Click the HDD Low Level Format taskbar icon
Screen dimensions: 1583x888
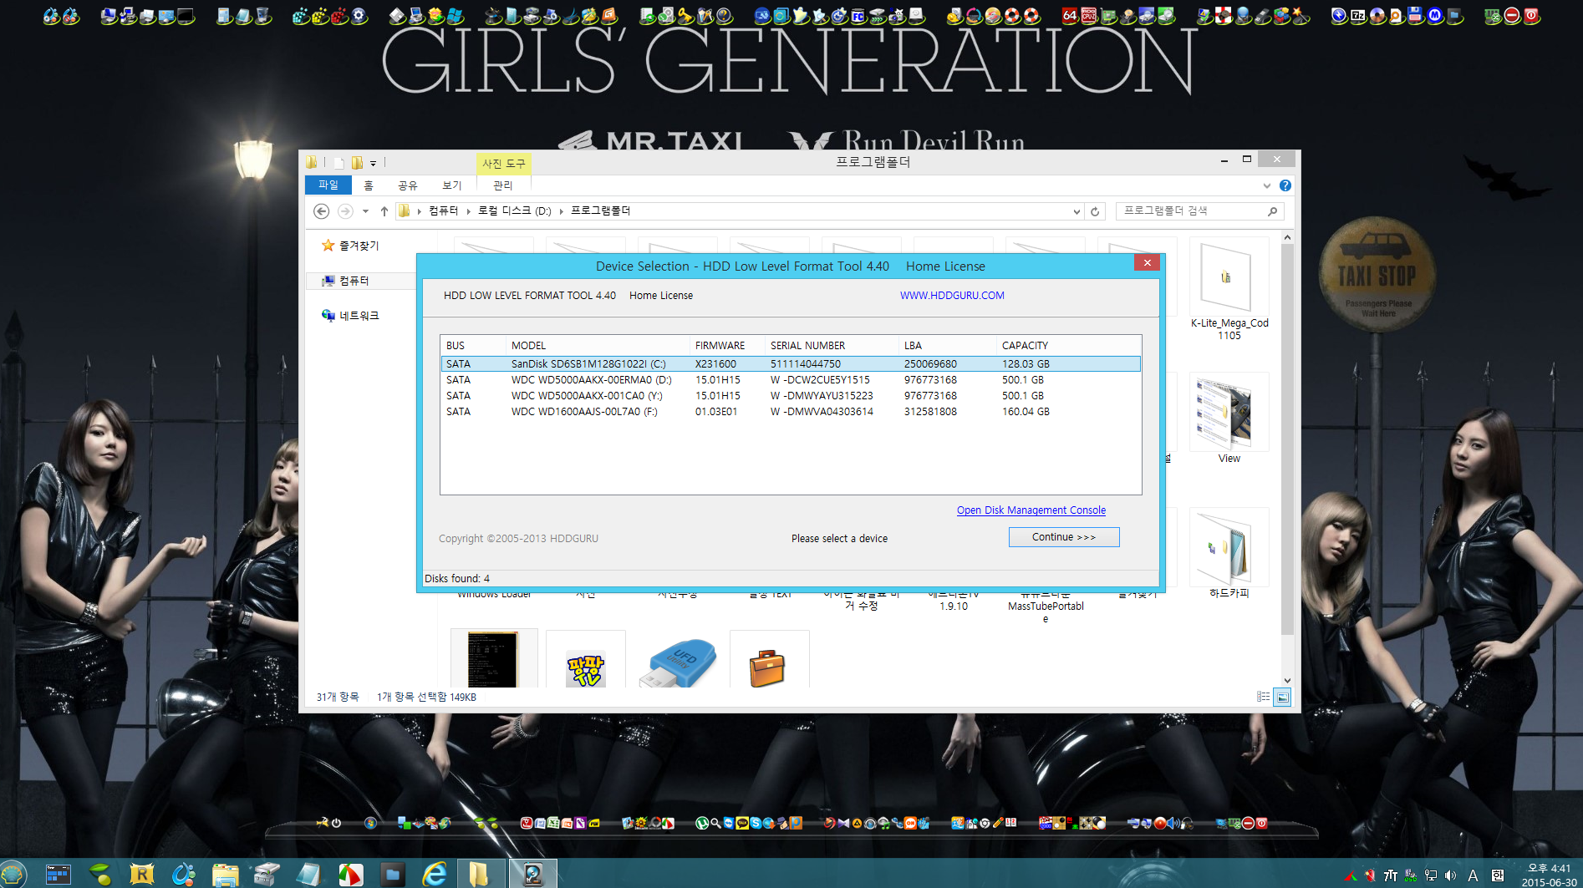tap(533, 874)
